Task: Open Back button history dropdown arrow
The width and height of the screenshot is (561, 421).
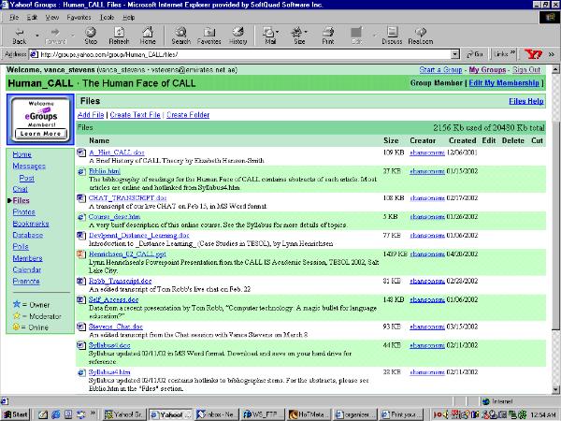Action: (x=36, y=36)
